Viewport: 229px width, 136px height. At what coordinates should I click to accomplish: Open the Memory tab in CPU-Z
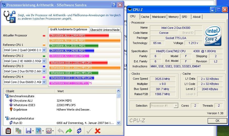click(x=174, y=17)
